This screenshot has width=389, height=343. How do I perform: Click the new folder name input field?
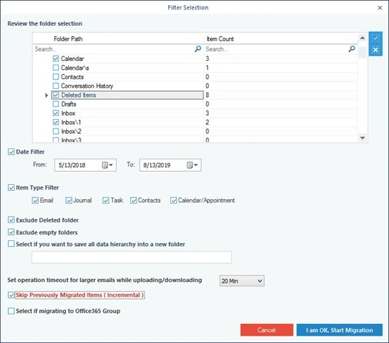click(x=131, y=257)
